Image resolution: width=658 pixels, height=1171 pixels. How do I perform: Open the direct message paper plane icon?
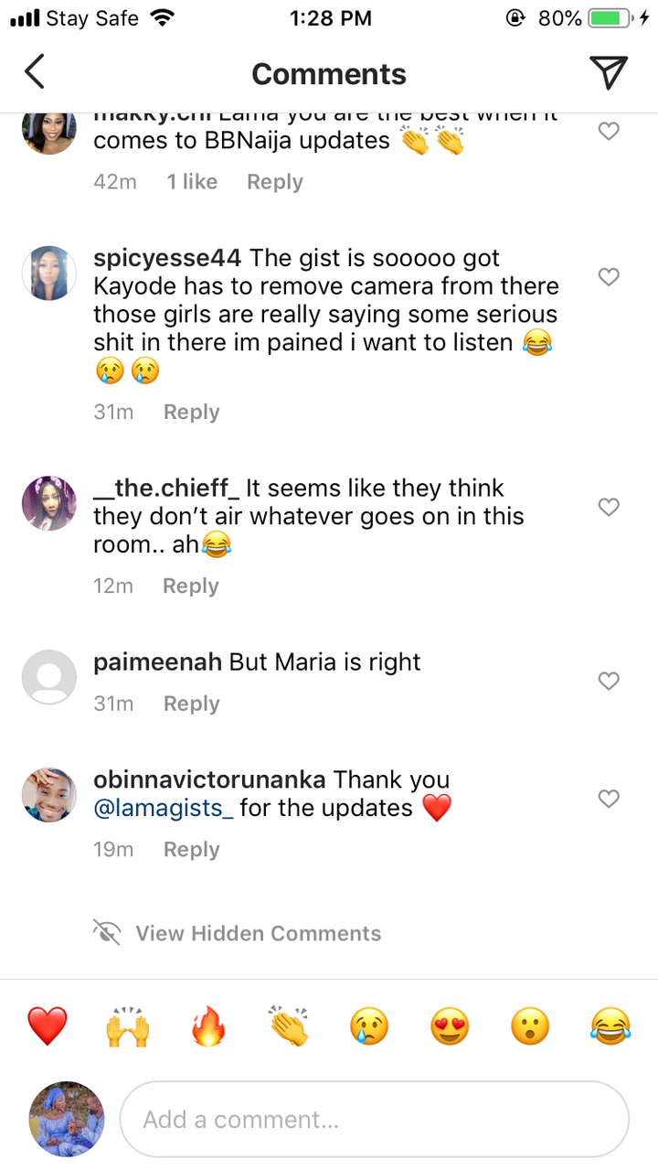pyautogui.click(x=608, y=72)
